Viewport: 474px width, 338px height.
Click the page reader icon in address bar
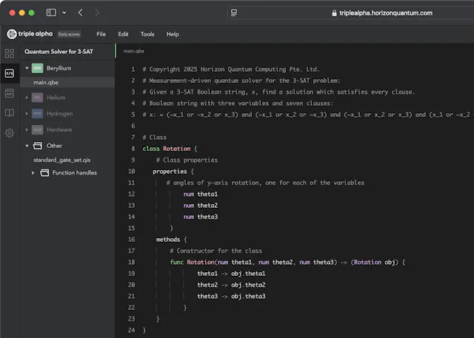[x=234, y=13]
